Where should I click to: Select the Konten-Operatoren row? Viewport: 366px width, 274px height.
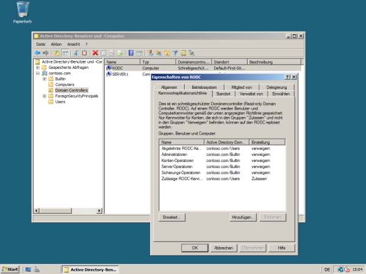[222, 161]
